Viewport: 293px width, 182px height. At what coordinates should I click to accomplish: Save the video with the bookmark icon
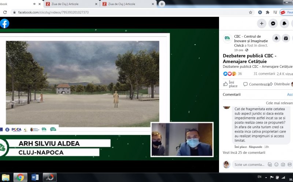[286, 38]
